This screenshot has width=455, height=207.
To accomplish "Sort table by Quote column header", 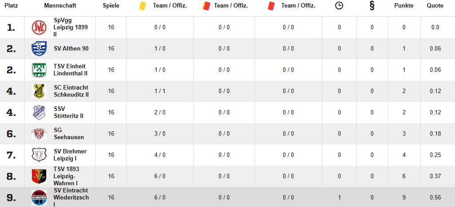I will 435,5.
